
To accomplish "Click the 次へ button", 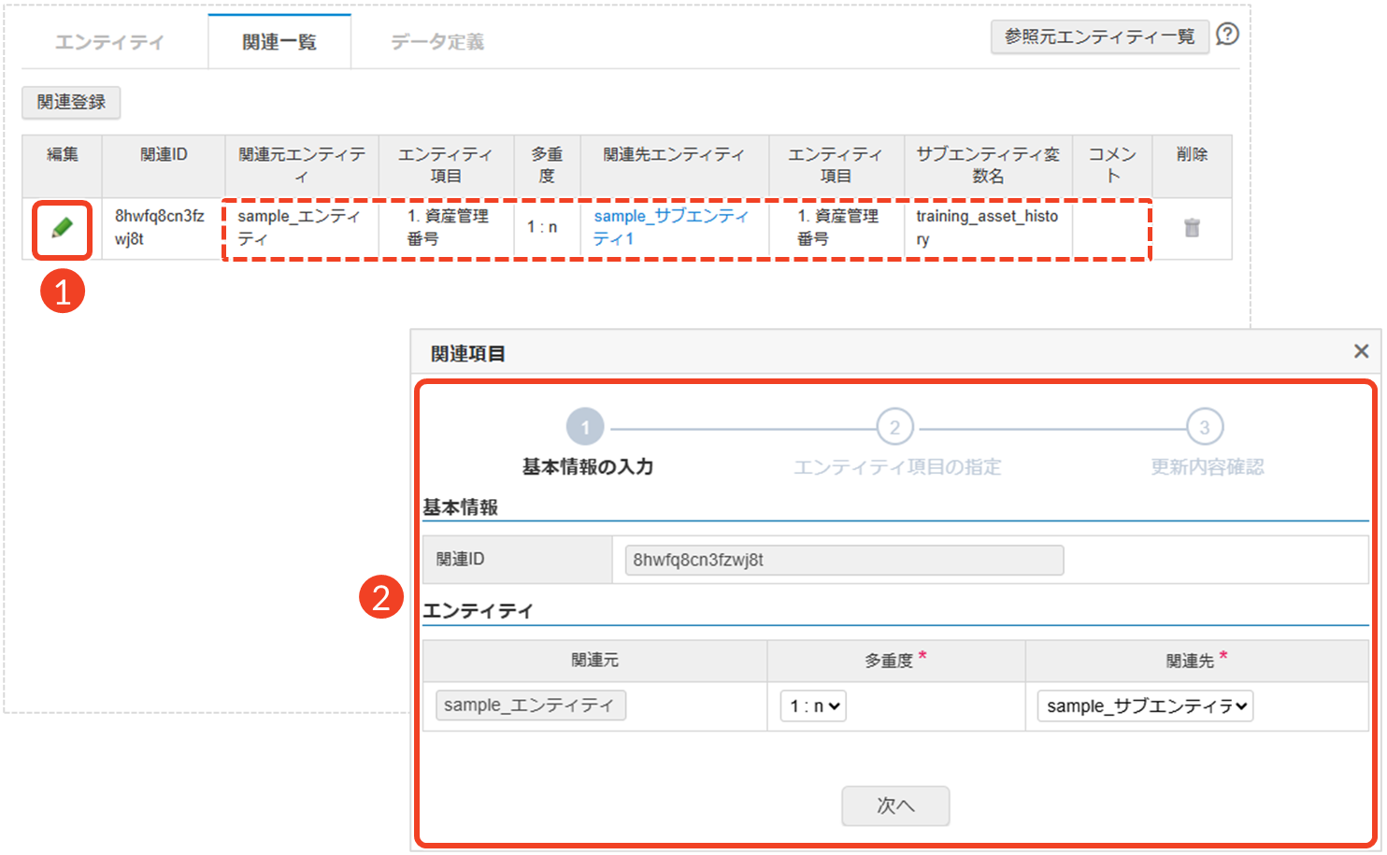I will pos(895,805).
